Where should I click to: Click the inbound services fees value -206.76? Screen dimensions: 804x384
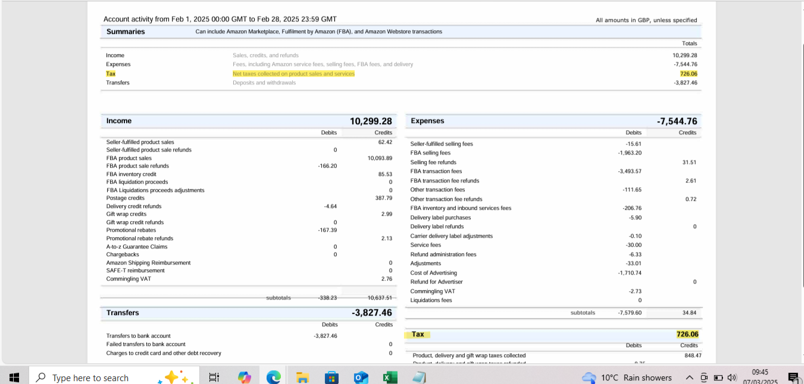(x=632, y=208)
